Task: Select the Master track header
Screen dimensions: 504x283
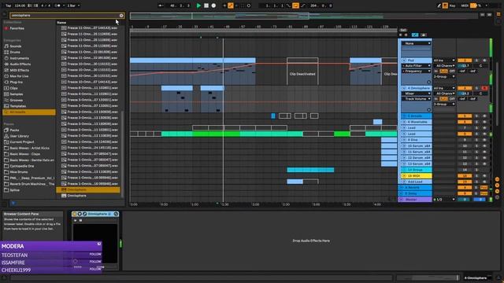Action: pos(415,199)
